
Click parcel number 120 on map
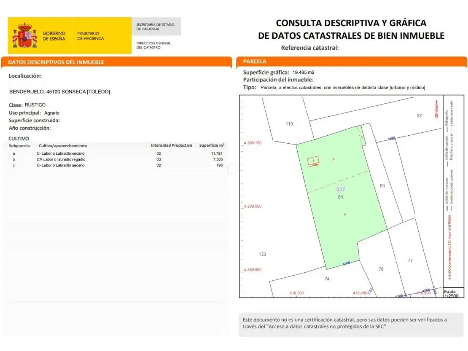pyautogui.click(x=263, y=254)
